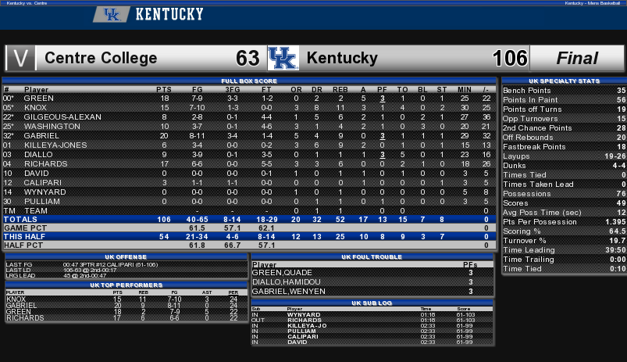Click the Fastbreak Points stat row
This screenshot has width=627, height=362.
[565, 147]
